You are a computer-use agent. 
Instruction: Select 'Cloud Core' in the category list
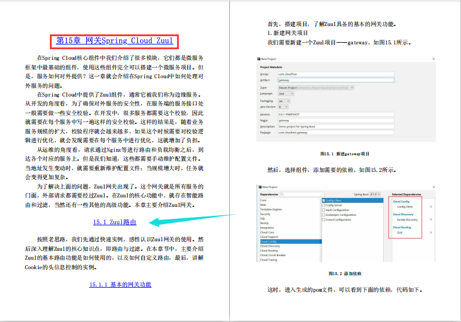coord(267,232)
